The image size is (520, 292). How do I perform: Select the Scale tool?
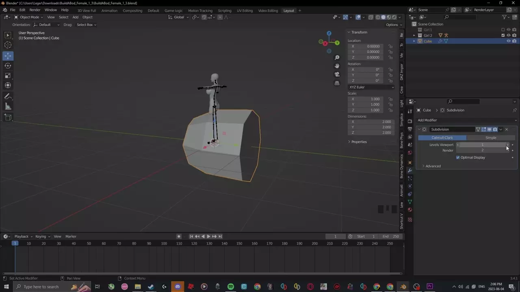coord(8,75)
